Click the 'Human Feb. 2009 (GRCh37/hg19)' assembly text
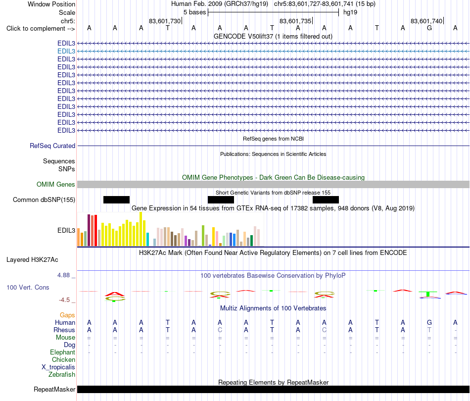Viewport: 470px width, 401px height. coord(219,4)
